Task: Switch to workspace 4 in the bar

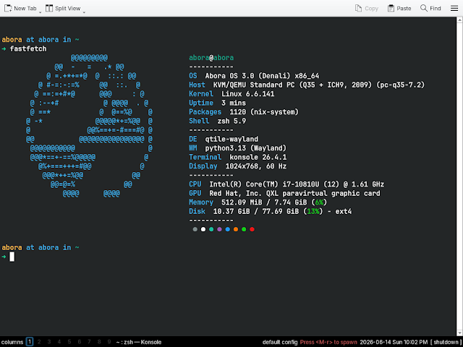Action: (59, 342)
